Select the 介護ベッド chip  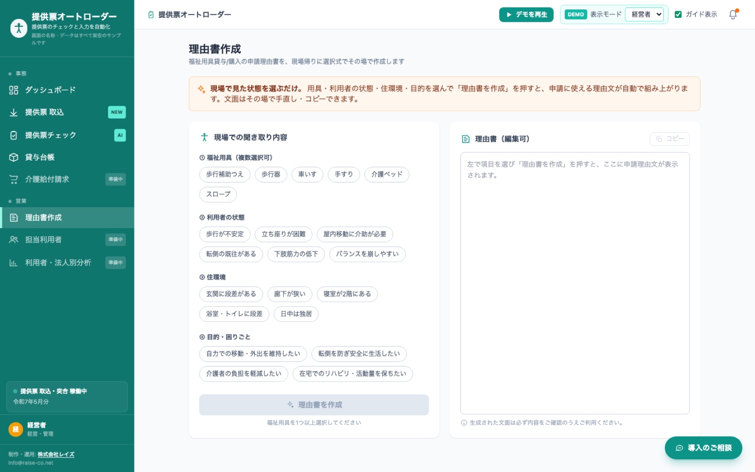387,175
